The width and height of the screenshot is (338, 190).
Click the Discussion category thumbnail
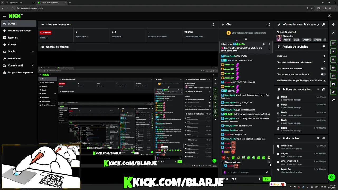click(279, 38)
